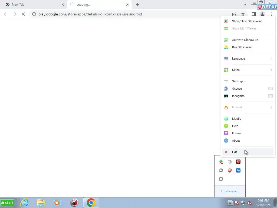Select Forum from the GlassWire menu

(248, 133)
